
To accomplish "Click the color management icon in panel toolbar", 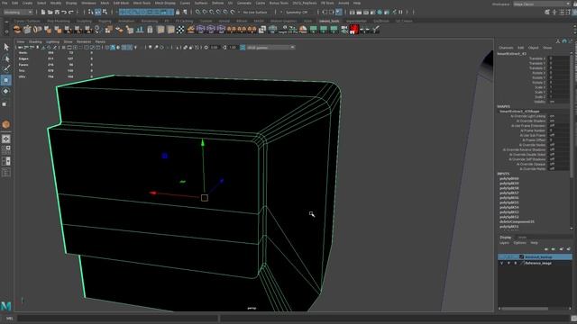I will (x=243, y=48).
